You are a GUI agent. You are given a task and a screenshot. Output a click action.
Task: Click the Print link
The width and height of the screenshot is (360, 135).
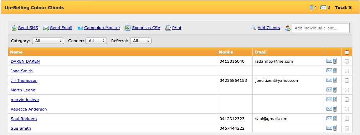point(177,28)
